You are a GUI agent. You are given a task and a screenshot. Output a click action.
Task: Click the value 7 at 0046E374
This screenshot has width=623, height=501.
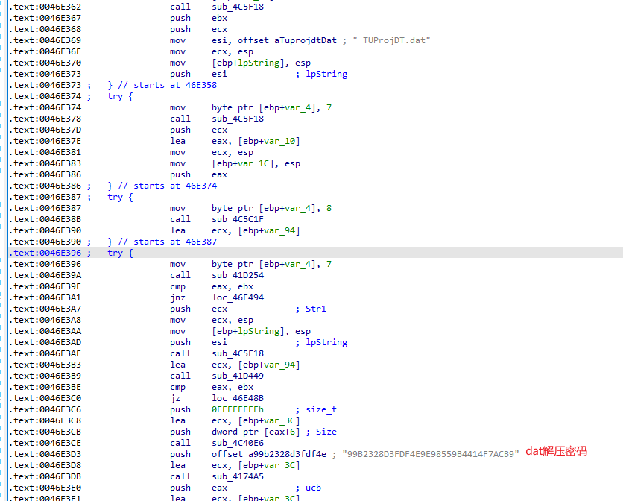tap(329, 107)
